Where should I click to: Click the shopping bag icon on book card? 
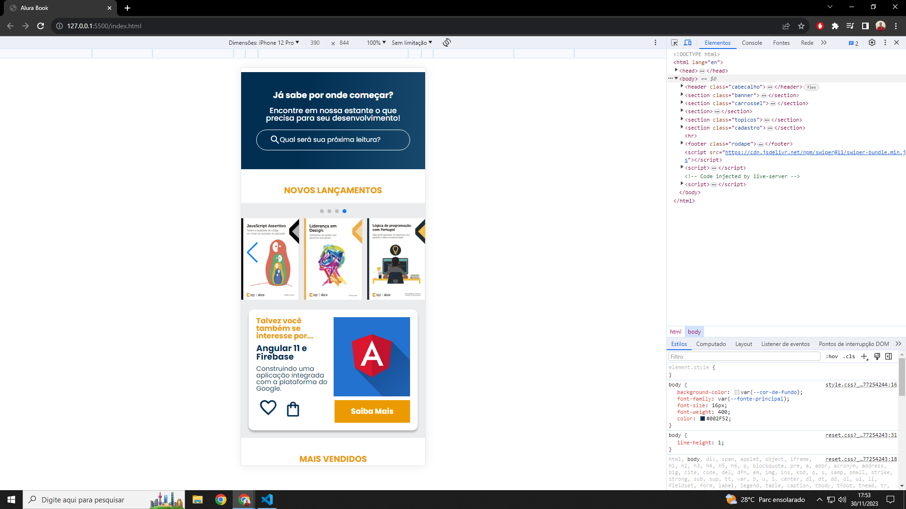(293, 409)
